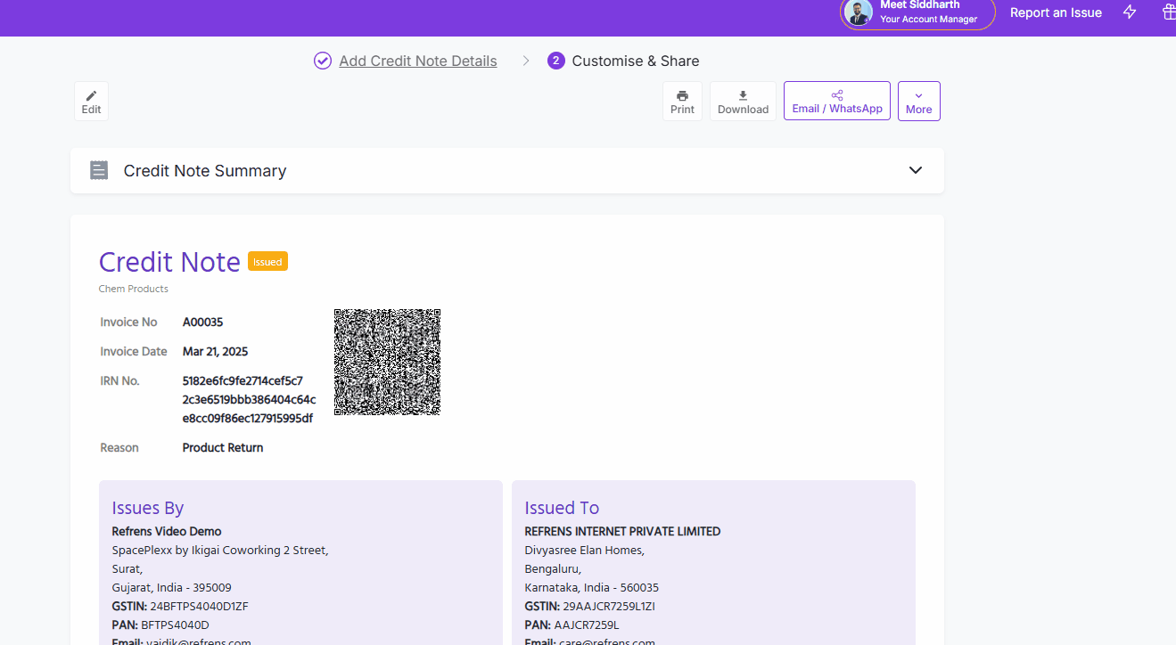Image resolution: width=1176 pixels, height=645 pixels.
Task: Download the credit note
Action: click(x=743, y=102)
